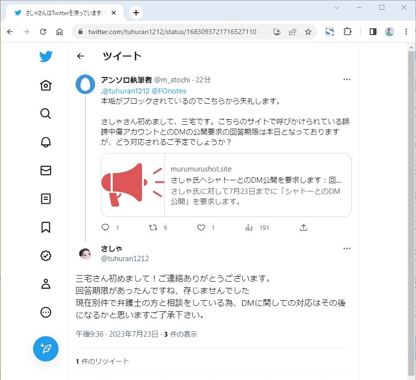416x380 pixels.
Task: Open Twitter home from sidebar house icon
Action: [x=46, y=86]
